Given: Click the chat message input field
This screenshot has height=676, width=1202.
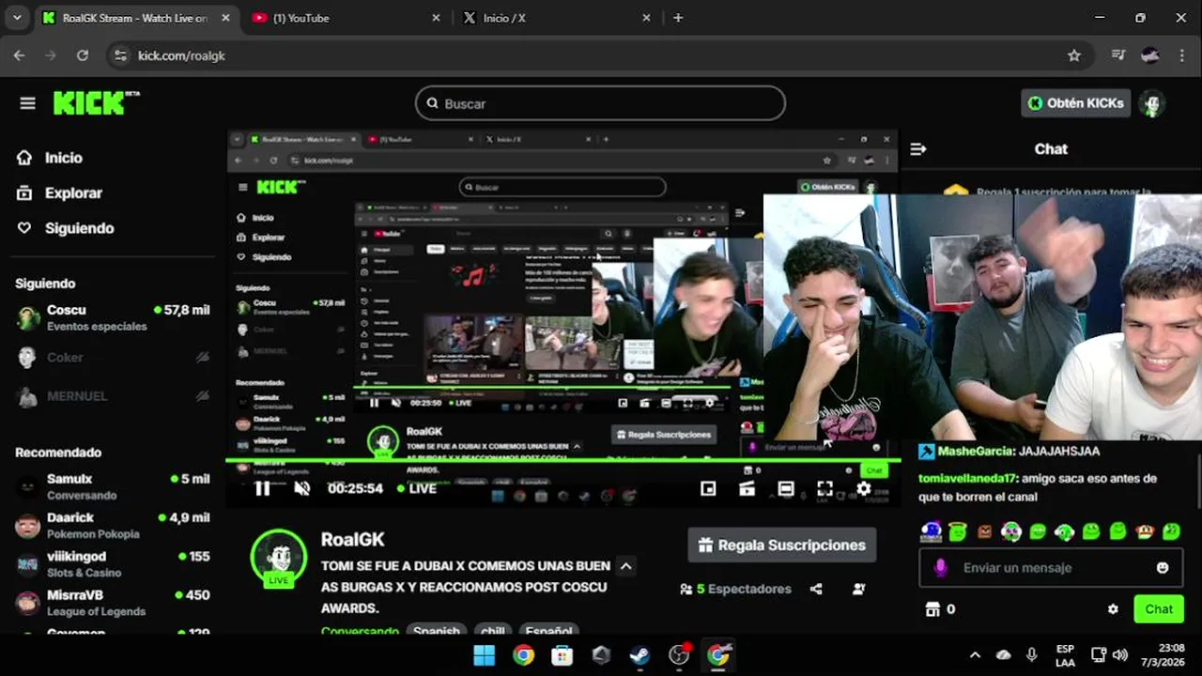Looking at the screenshot, I should [x=1049, y=567].
